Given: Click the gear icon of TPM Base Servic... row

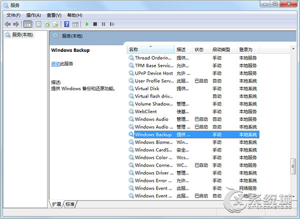Looking at the screenshot, I should [131, 65].
